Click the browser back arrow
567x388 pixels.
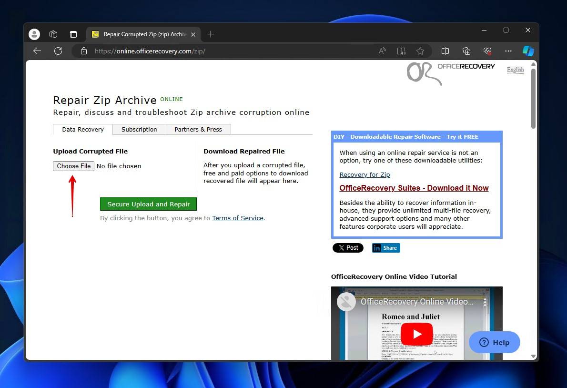37,51
